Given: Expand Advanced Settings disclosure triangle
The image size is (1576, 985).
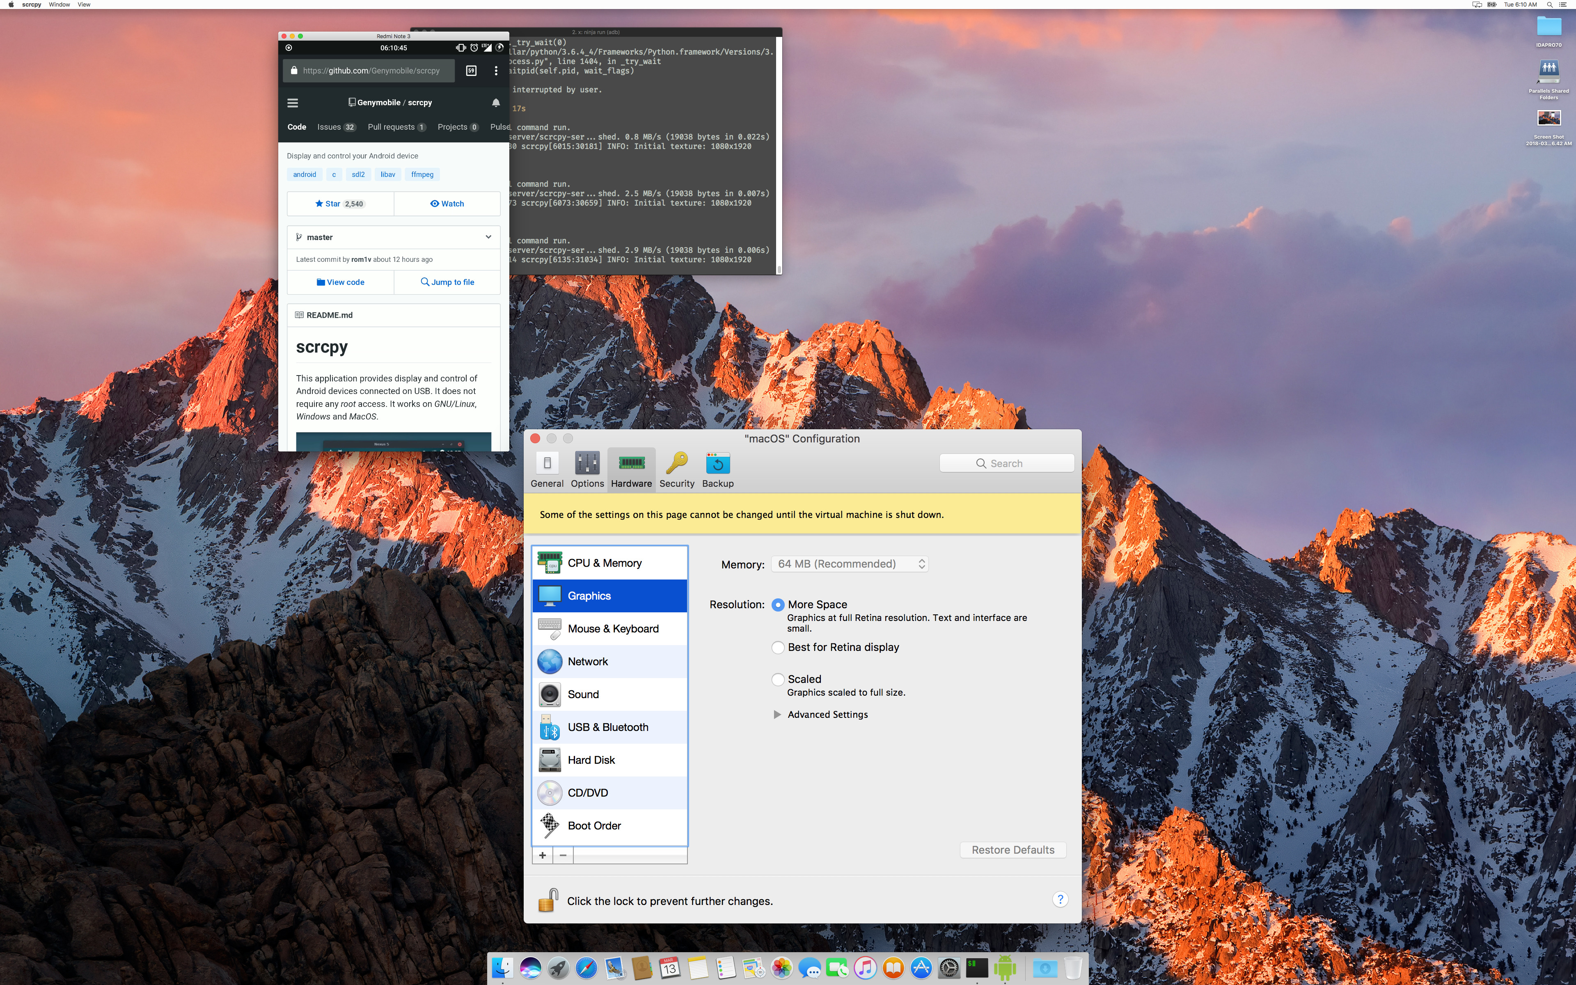Looking at the screenshot, I should [x=776, y=714].
